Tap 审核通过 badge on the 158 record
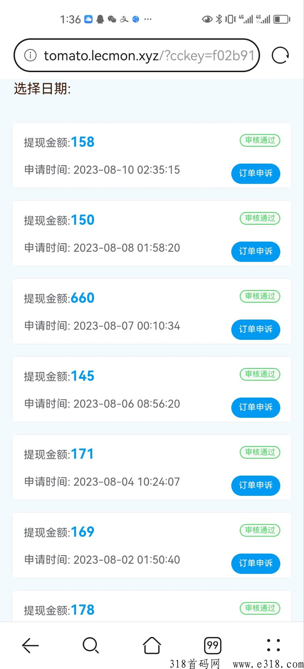Viewport: 304px width, 669px height. (260, 140)
